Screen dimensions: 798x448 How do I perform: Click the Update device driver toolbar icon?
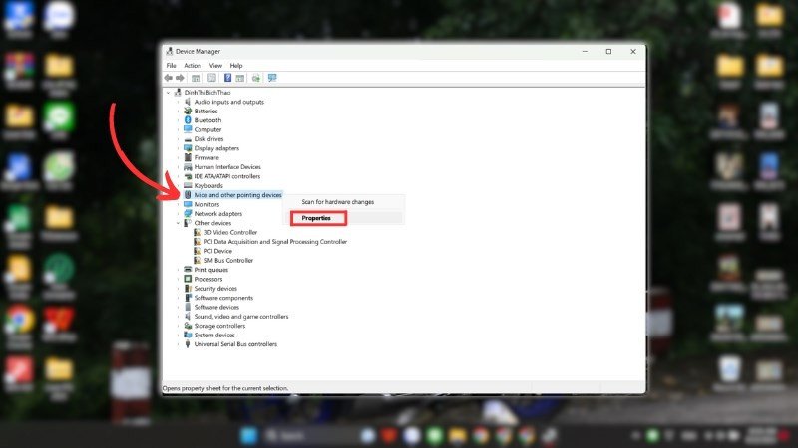coord(256,78)
